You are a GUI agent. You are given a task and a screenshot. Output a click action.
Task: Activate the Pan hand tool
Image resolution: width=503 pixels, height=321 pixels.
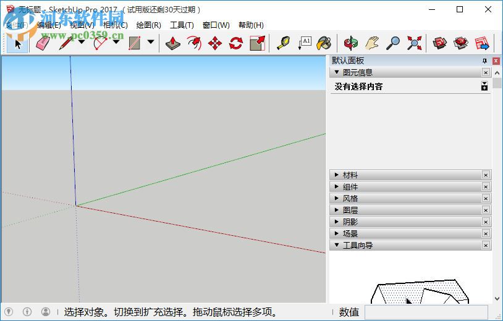pyautogui.click(x=372, y=43)
